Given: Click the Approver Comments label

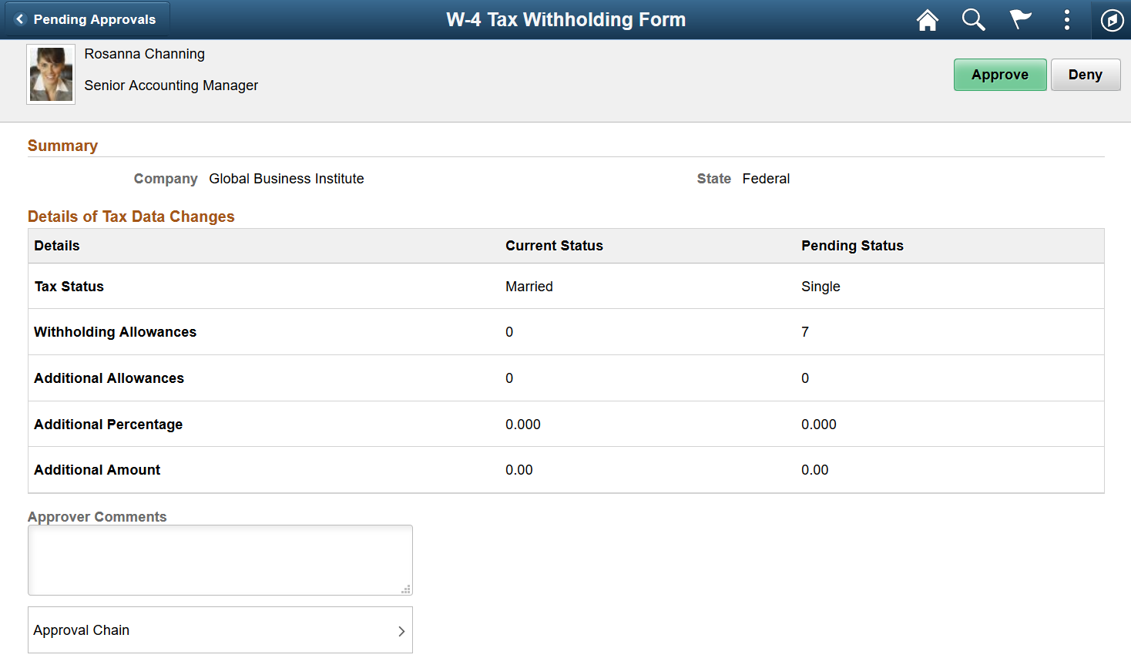Looking at the screenshot, I should point(97,517).
